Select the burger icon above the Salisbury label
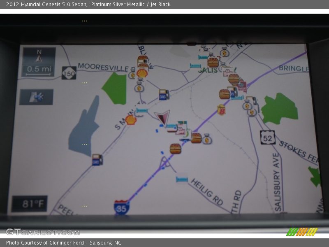Screen dimensions: 329x247 pos(213,63)
